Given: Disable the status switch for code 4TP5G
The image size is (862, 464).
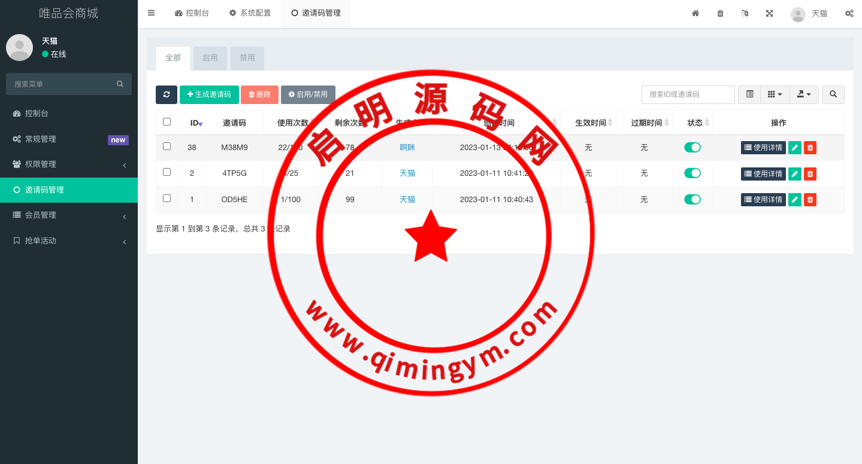Looking at the screenshot, I should pos(692,173).
